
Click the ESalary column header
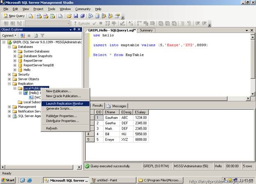pos(141,112)
